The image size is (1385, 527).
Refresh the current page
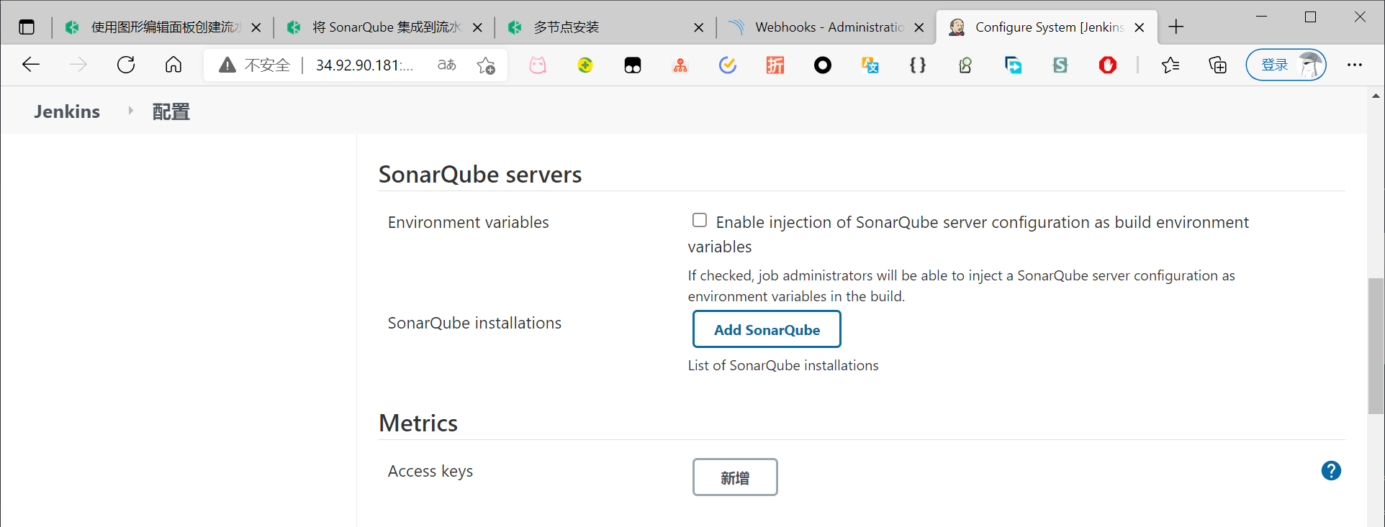click(x=126, y=65)
